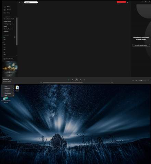Screen dimensions: 151x164
Task: Enter fullscreen mode from player bar
Action: tap(148, 81)
